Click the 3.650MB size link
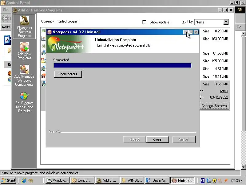246x185 pixels. tap(221, 84)
